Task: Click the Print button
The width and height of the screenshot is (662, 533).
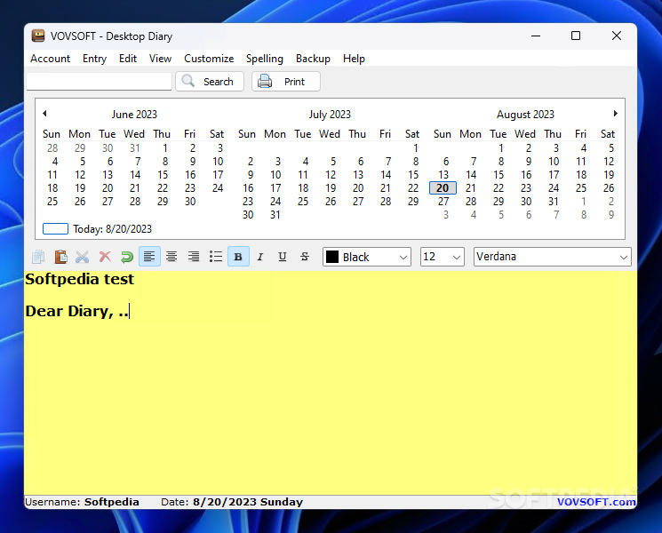Action: click(286, 82)
